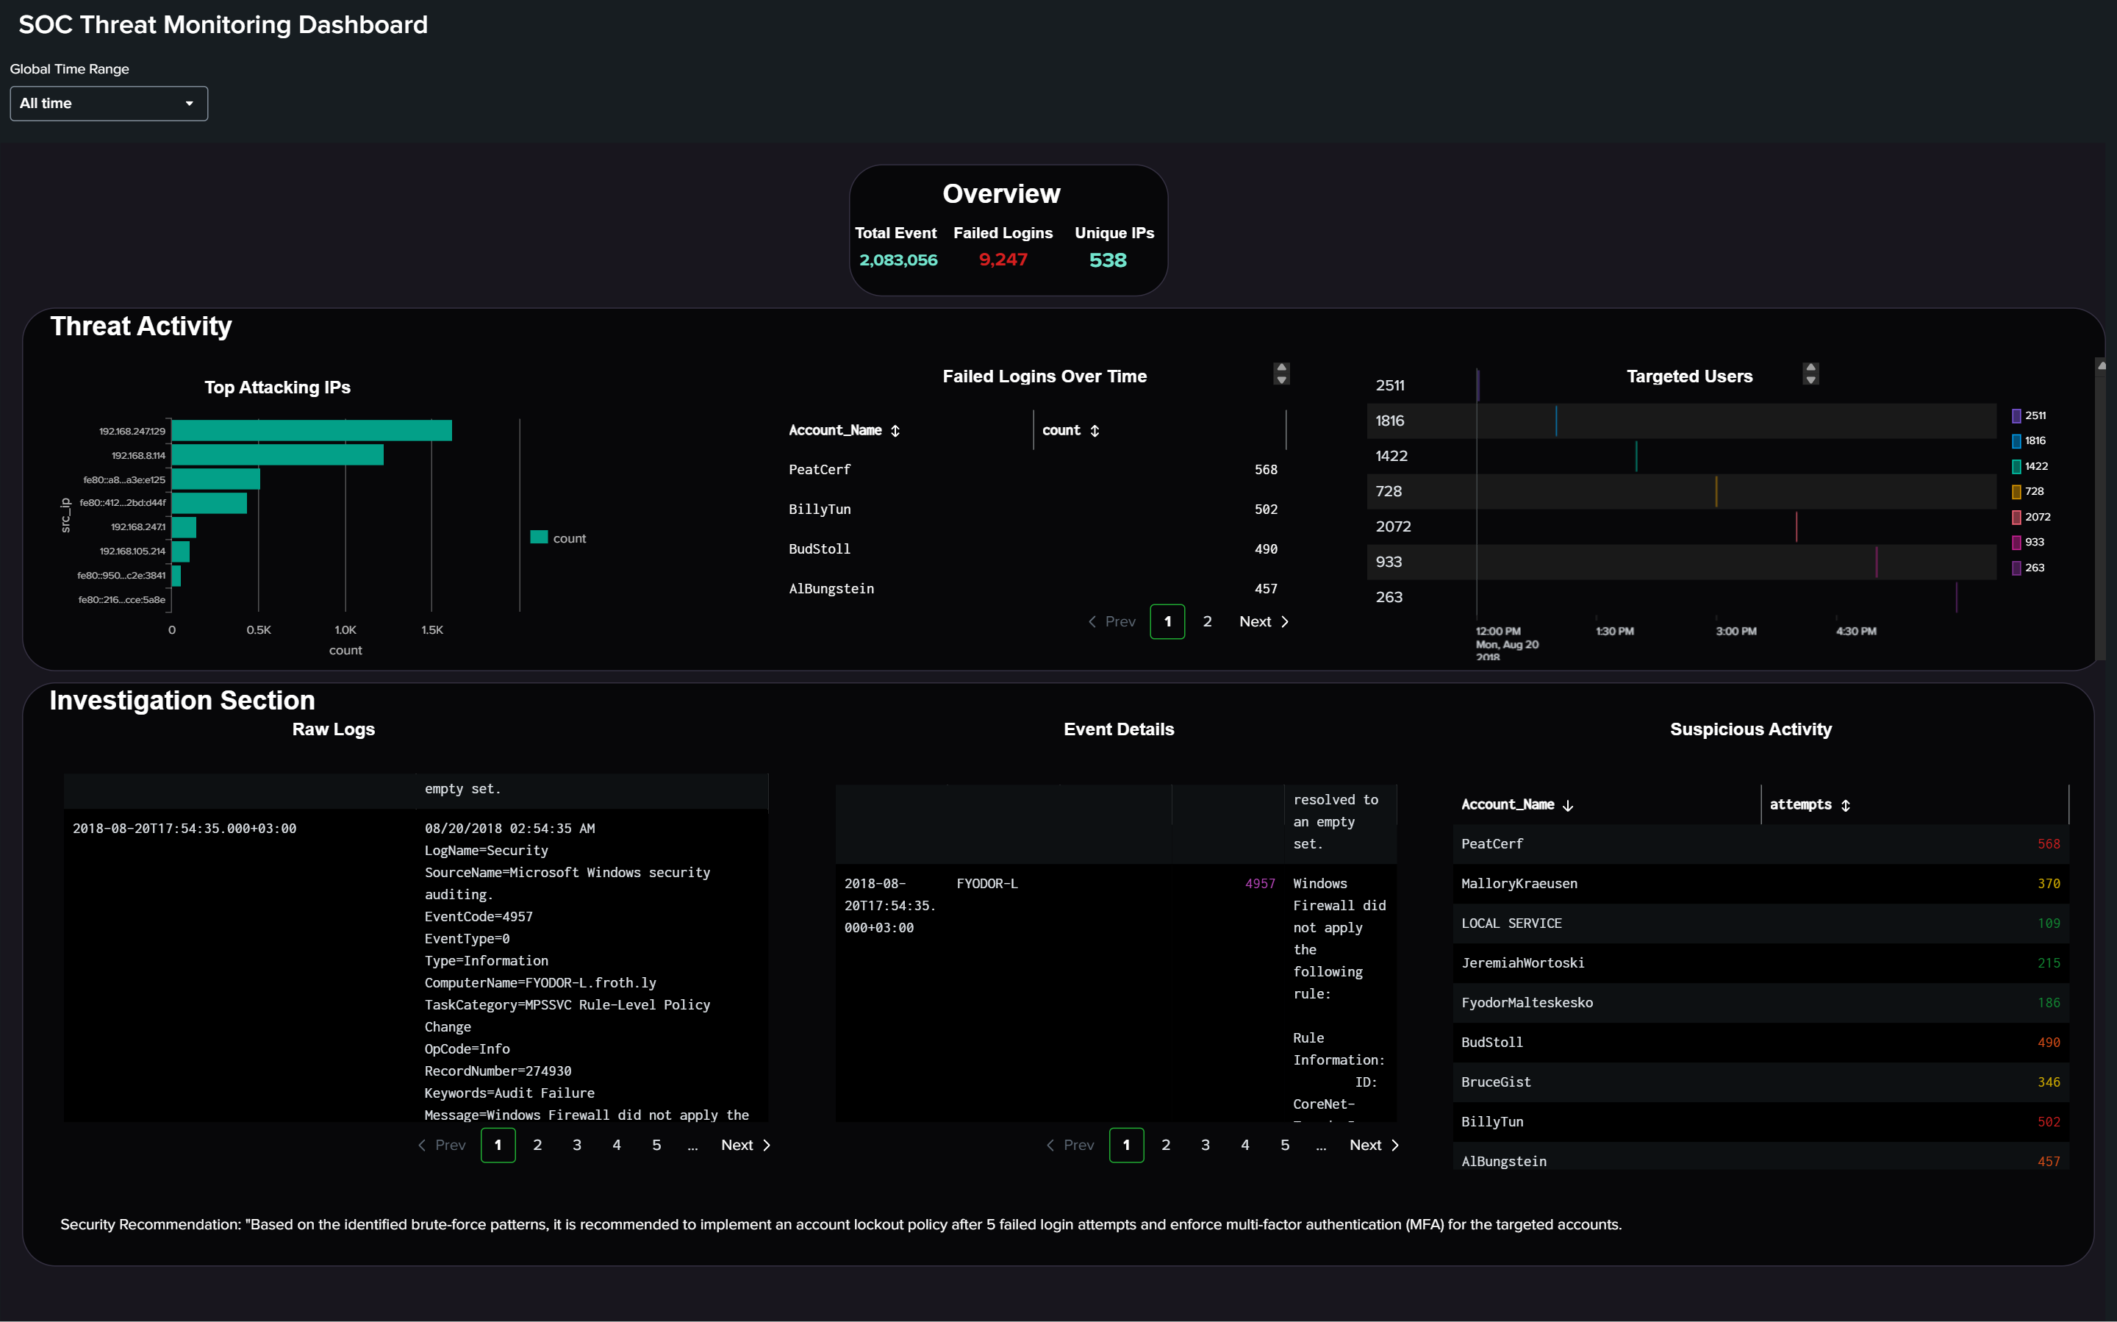Click the FYODOR-L host in Event Details
This screenshot has width=2117, height=1322.
pos(986,884)
